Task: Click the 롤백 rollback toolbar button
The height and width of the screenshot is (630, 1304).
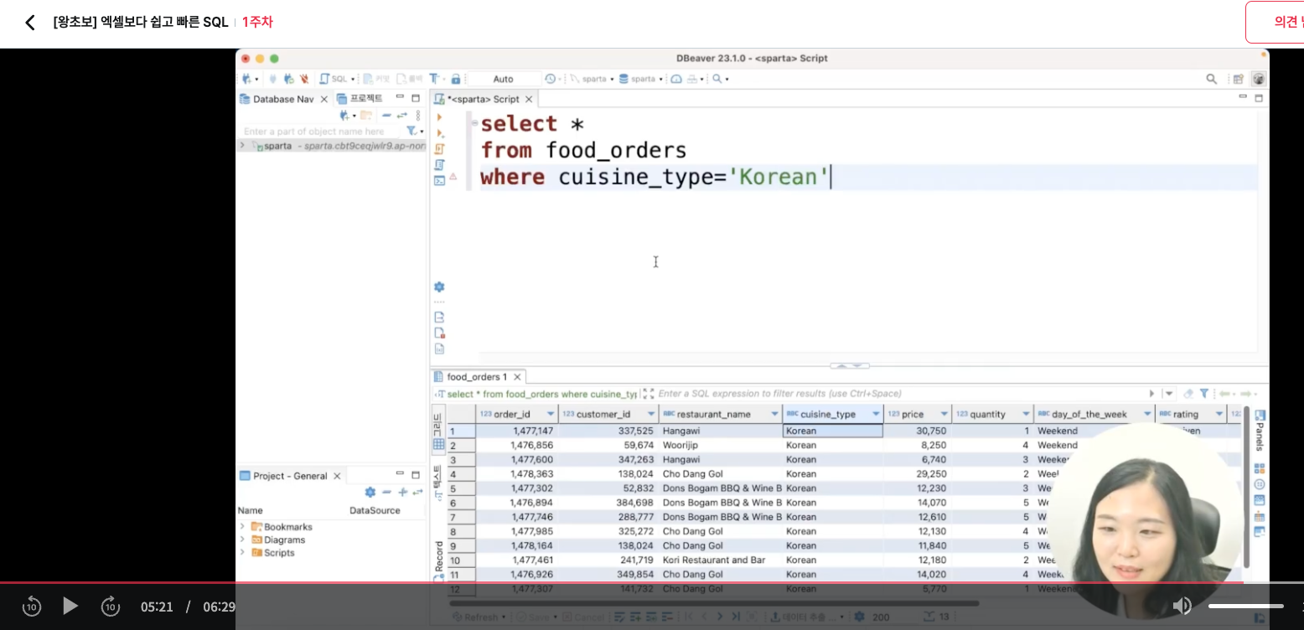Action: pyautogui.click(x=410, y=79)
